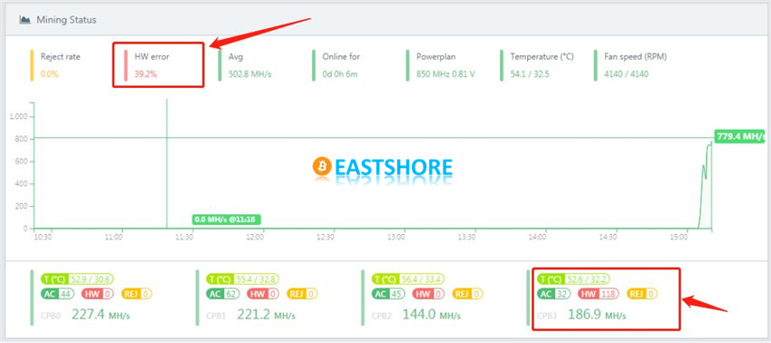The width and height of the screenshot is (771, 343).
Task: Select the 221.2 MH/s CPB1 hashrate
Action: (x=266, y=314)
